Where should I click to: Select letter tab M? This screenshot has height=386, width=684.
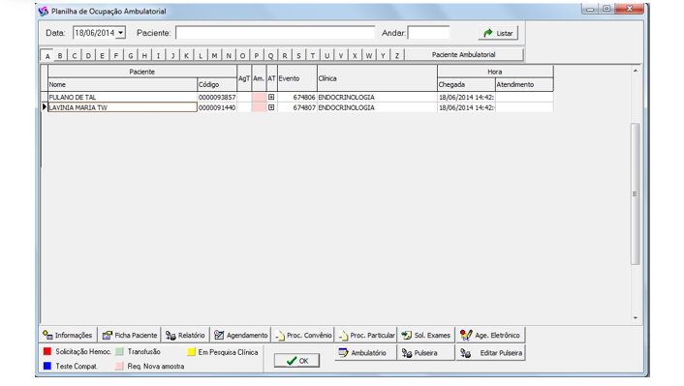(x=214, y=55)
